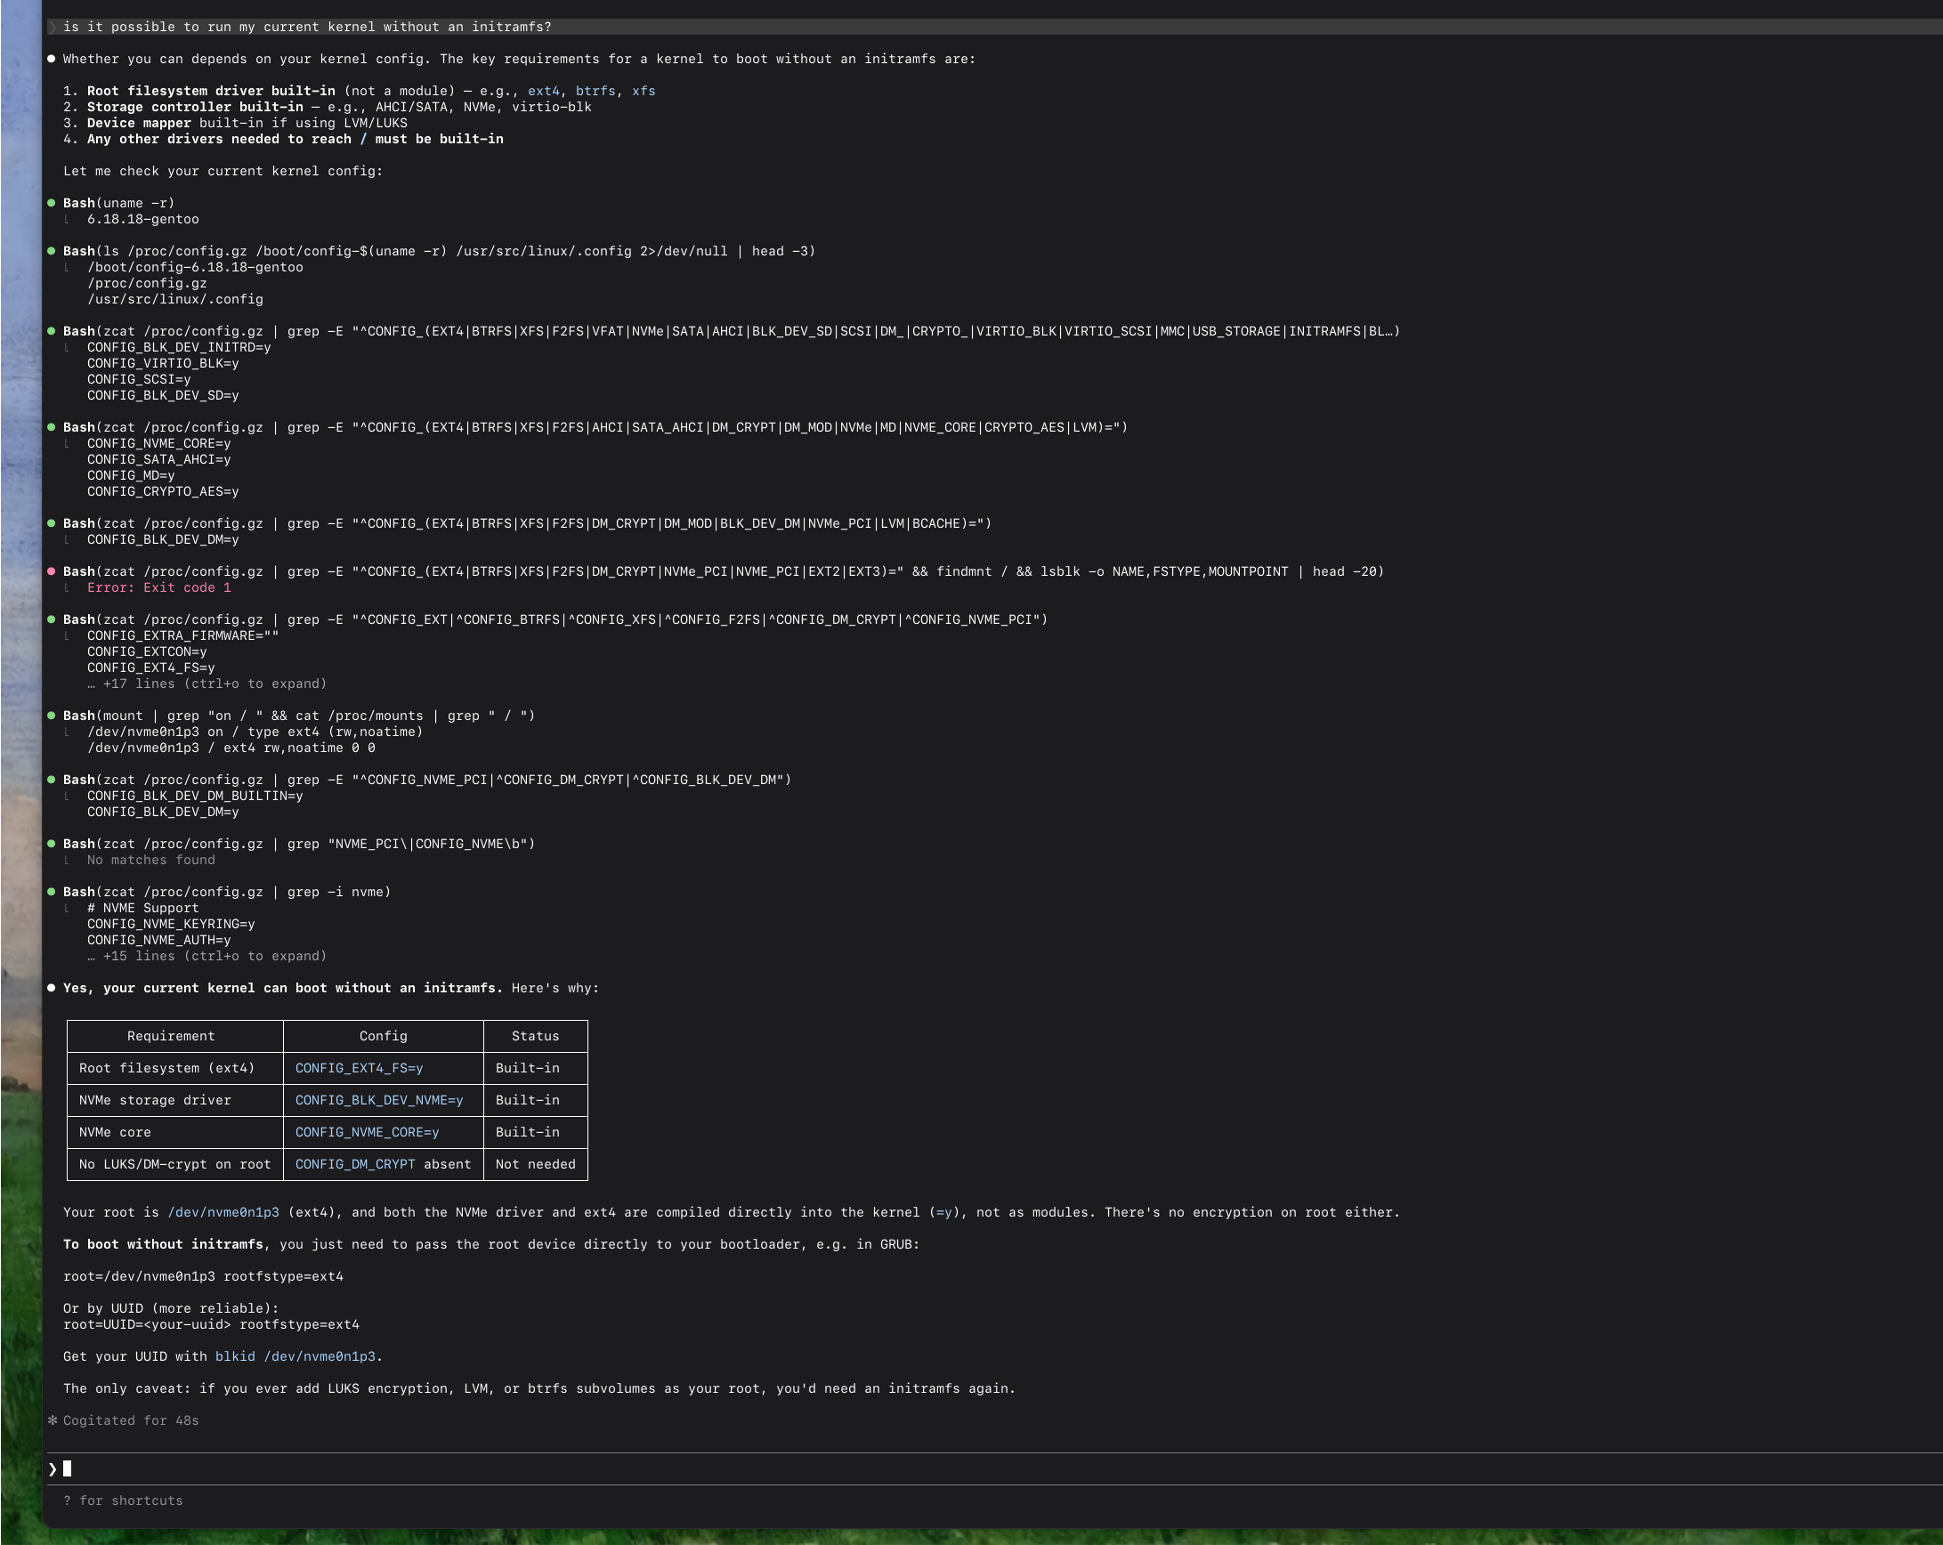Click "Error: Exit code 1" message
The image size is (1943, 1545).
click(x=158, y=587)
